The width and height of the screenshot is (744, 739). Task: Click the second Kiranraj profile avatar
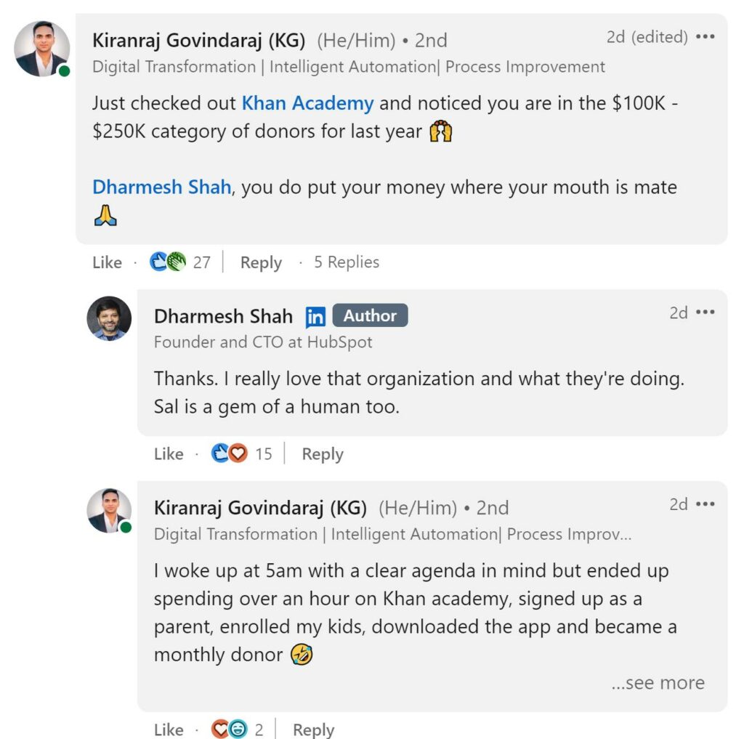tap(109, 511)
